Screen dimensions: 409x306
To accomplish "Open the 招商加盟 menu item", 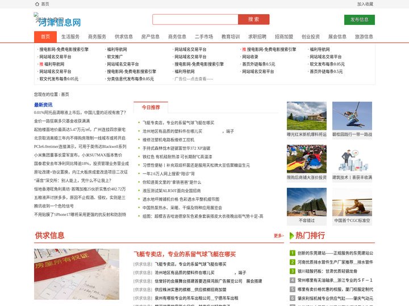I will 284,37.
